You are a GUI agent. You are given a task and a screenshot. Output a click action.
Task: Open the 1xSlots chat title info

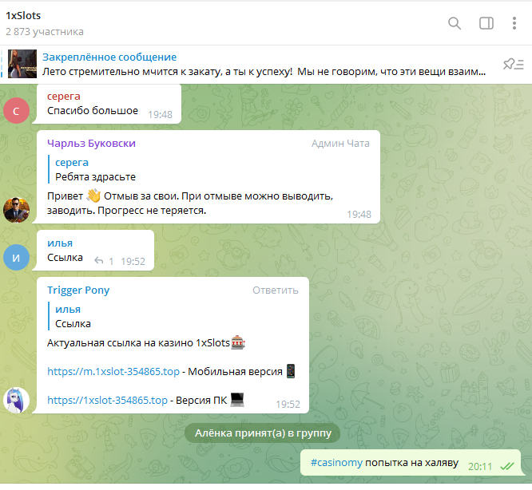point(23,16)
